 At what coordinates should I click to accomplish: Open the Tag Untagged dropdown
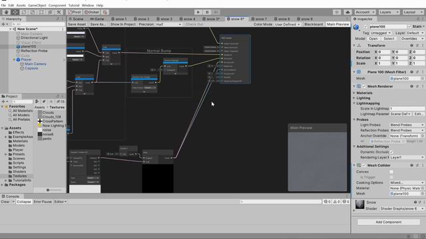381,33
